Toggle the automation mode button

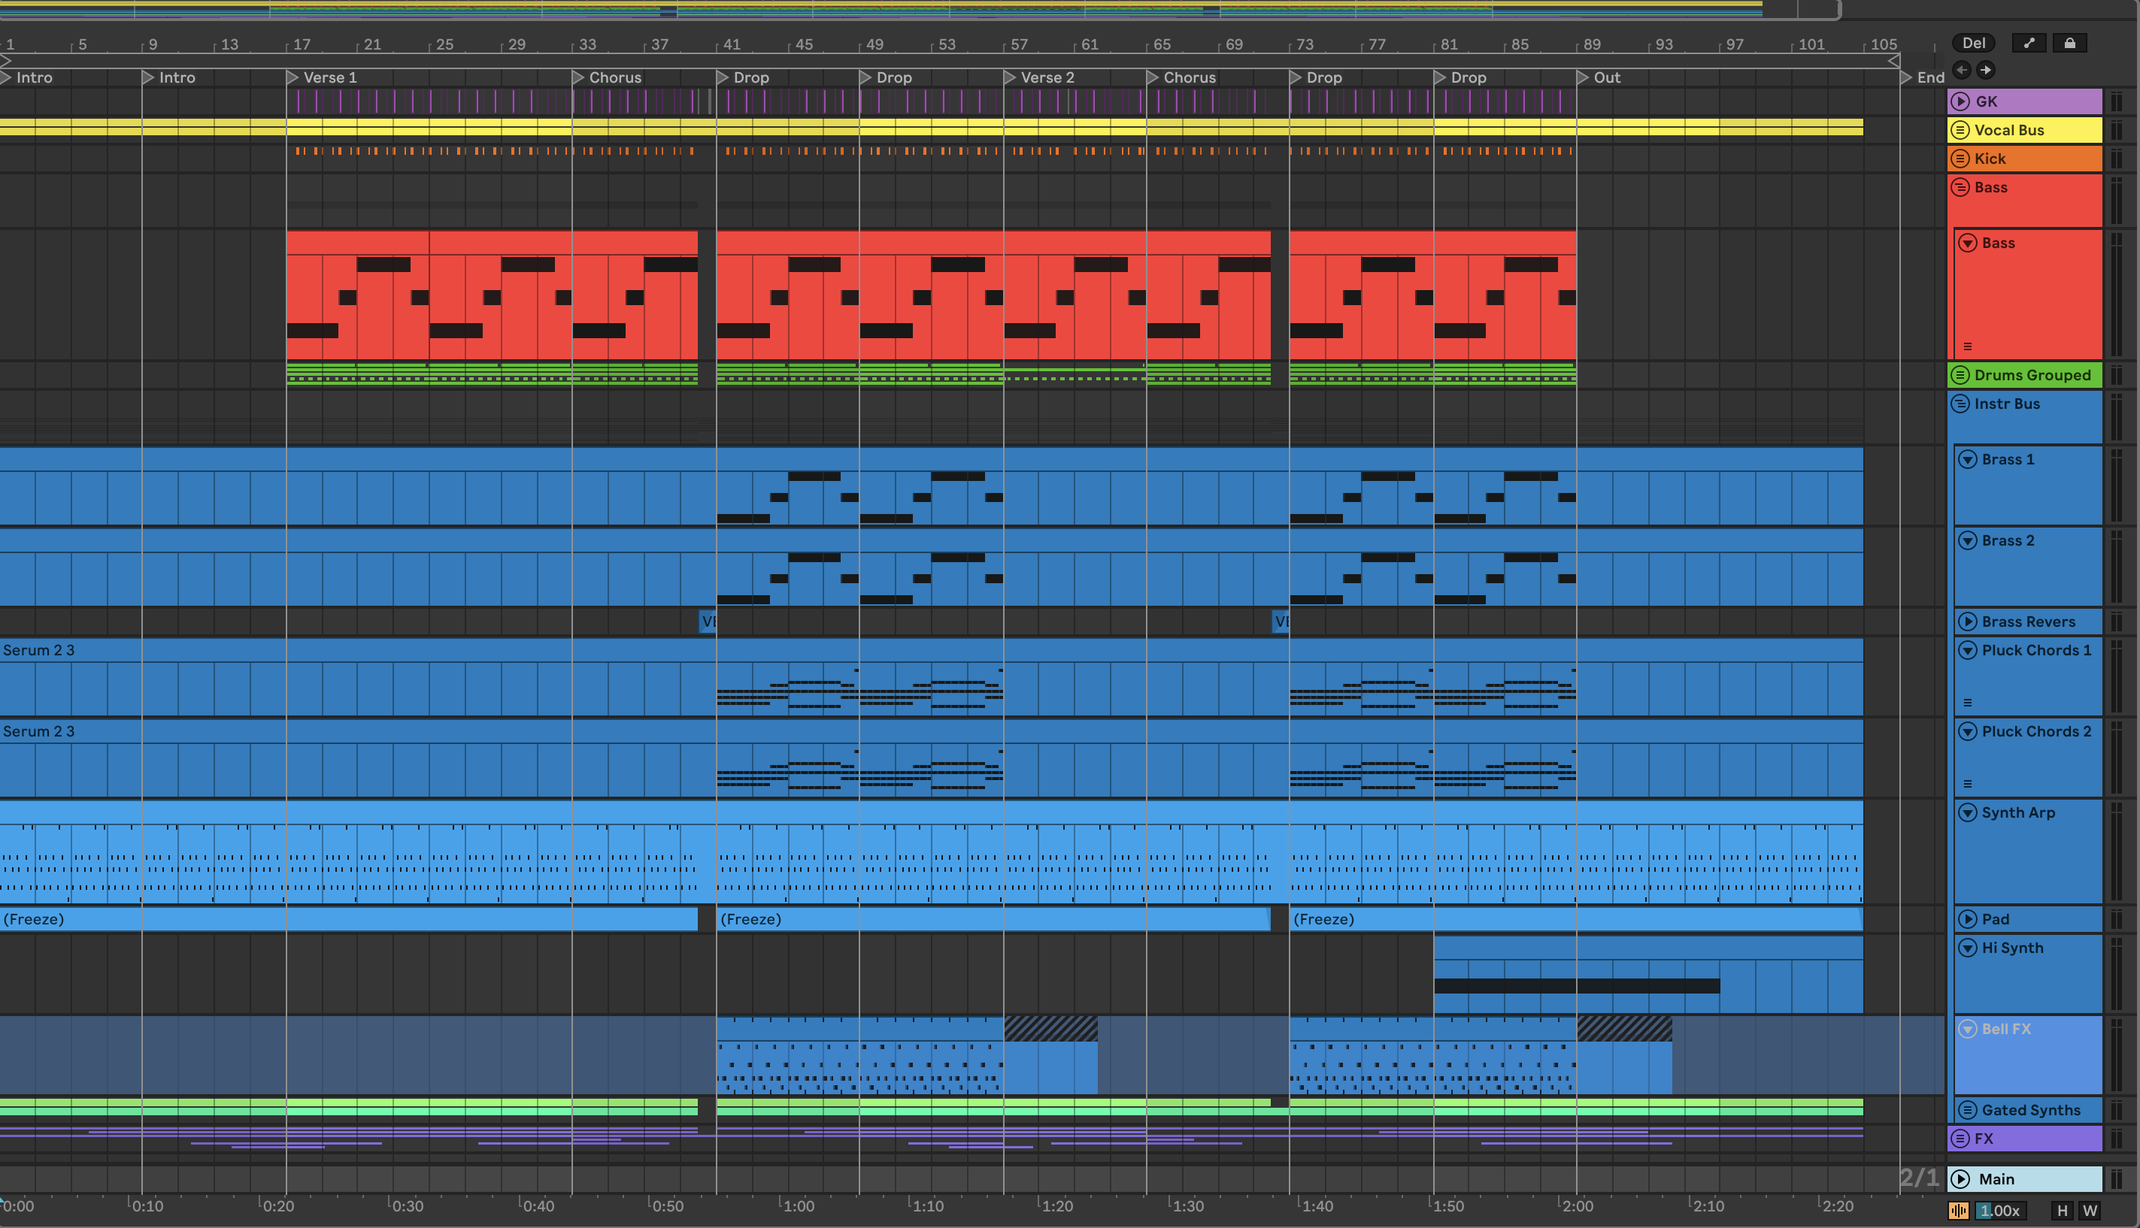coord(2029,43)
